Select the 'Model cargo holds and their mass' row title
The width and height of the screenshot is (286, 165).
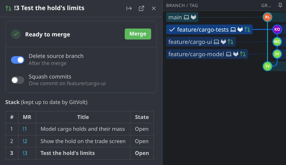click(x=83, y=129)
